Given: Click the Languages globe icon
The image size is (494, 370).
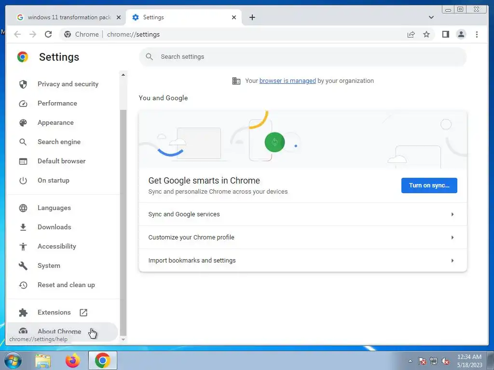Looking at the screenshot, I should pyautogui.click(x=23, y=208).
